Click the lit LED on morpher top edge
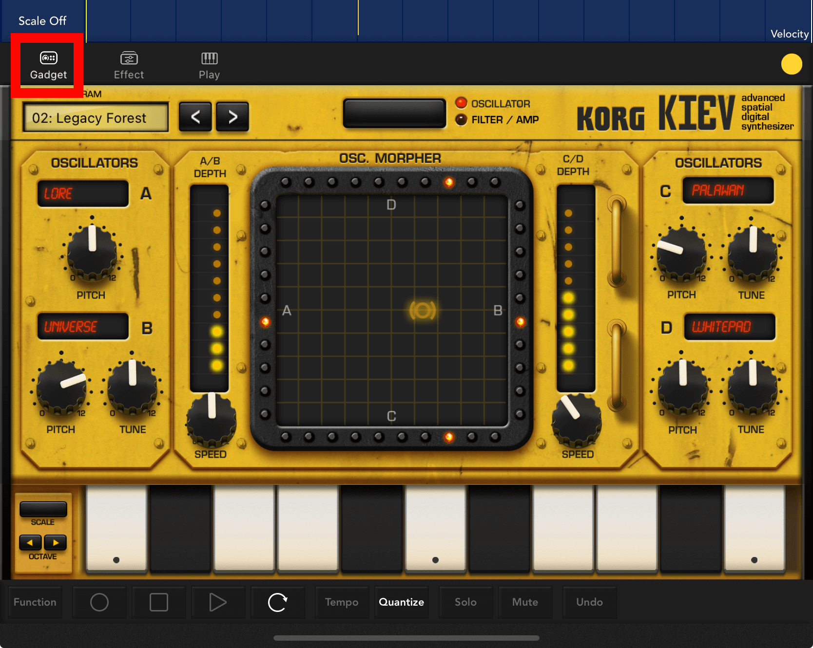Screen dimensions: 813x648 (x=449, y=182)
